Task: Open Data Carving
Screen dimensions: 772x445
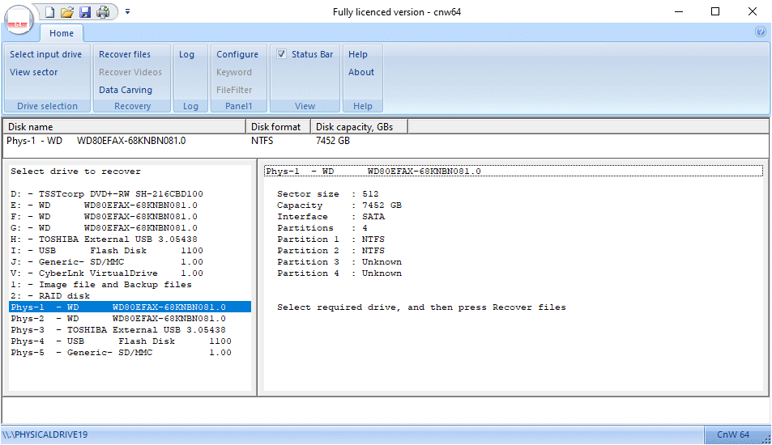Action: click(x=125, y=90)
